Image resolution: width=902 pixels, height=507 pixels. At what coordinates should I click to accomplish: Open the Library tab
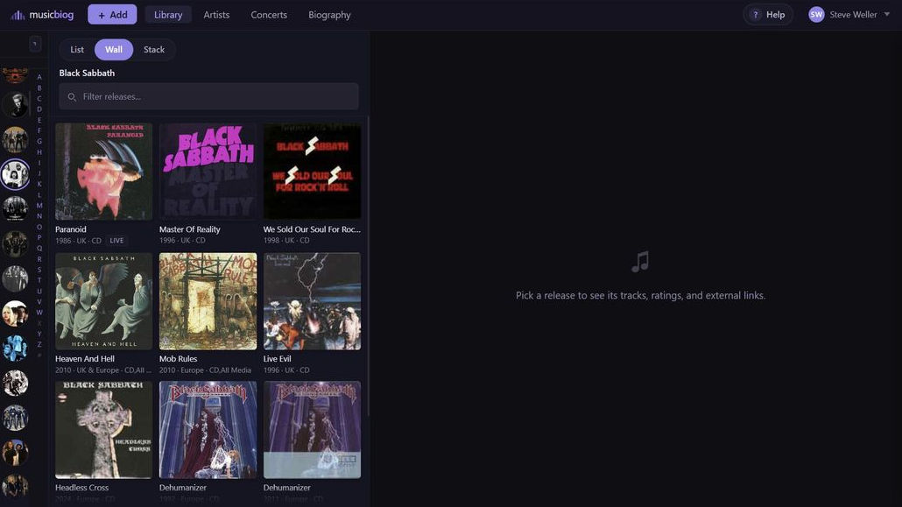tap(168, 15)
